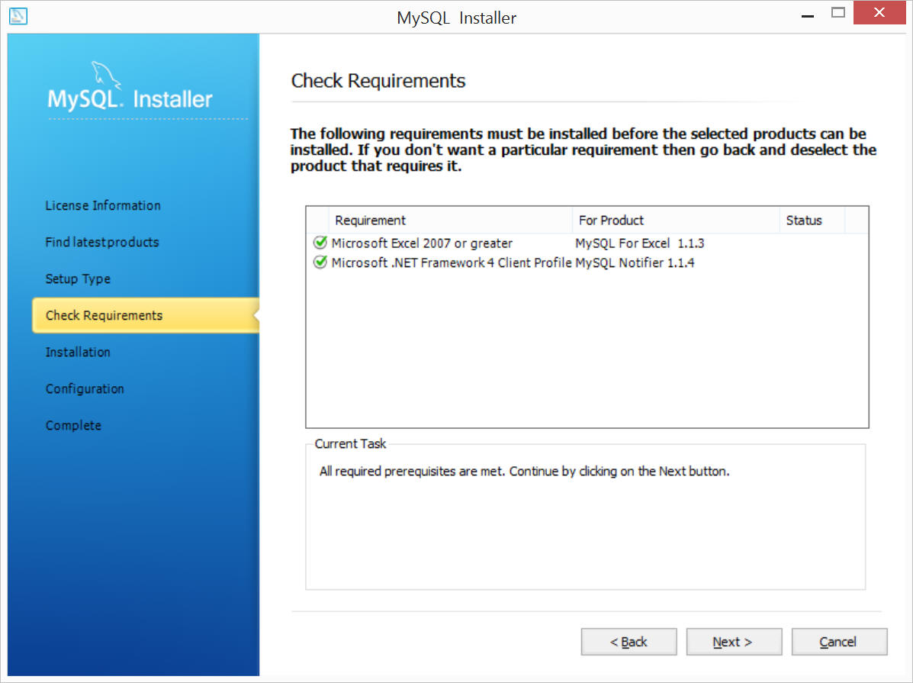Go to License Information step
913x683 pixels.
(103, 206)
